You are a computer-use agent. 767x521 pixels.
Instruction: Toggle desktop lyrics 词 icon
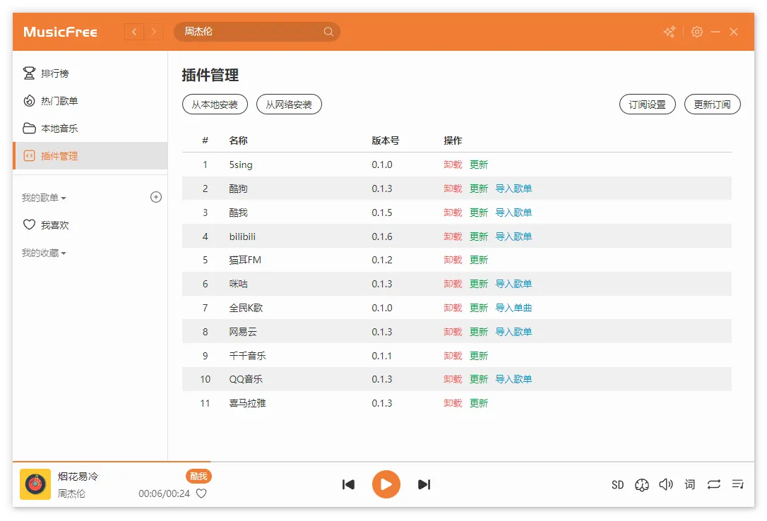click(x=690, y=484)
